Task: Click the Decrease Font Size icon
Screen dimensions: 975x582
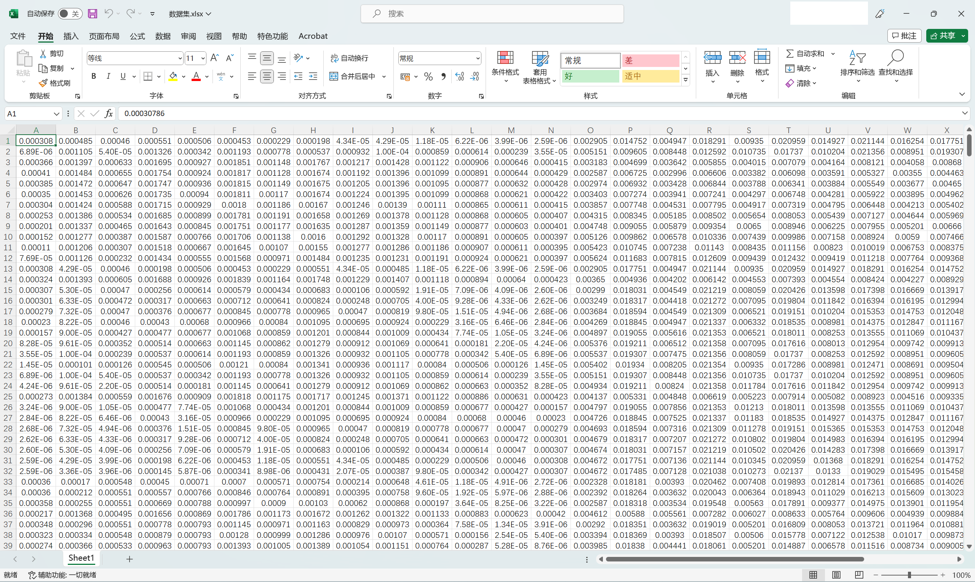Action: [x=230, y=58]
